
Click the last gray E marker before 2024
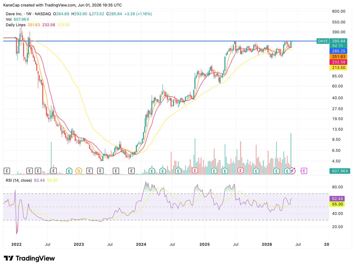(132, 170)
